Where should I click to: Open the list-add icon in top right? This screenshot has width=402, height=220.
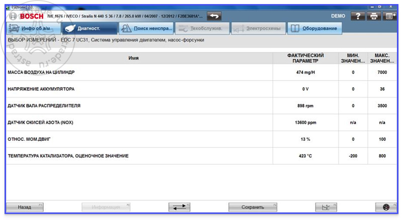pyautogui.click(x=389, y=16)
